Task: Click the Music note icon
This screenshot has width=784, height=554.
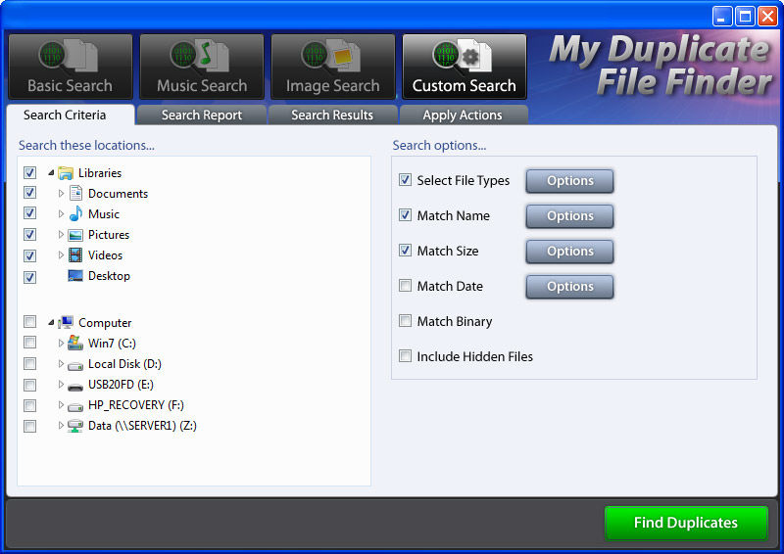Action: (75, 213)
